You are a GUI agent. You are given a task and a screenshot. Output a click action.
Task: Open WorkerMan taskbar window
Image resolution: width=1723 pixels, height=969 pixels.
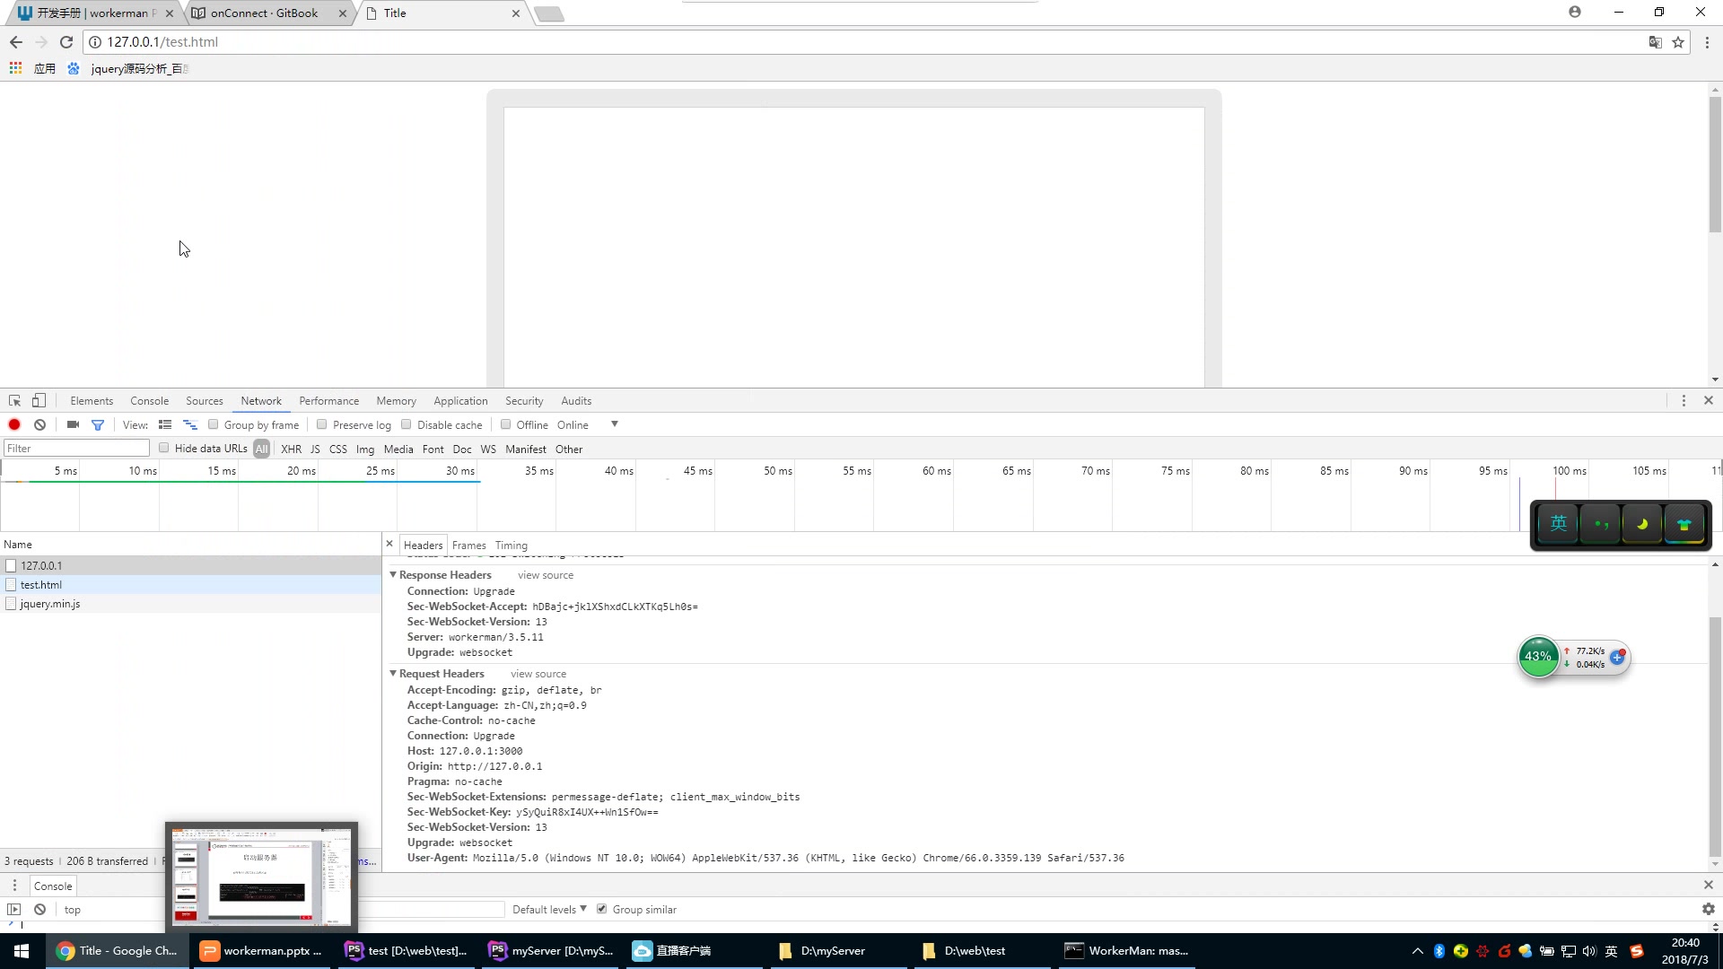point(1126,950)
